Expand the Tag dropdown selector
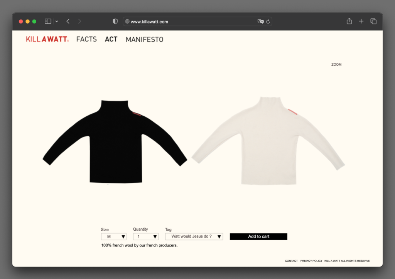The image size is (395, 279). [194, 236]
